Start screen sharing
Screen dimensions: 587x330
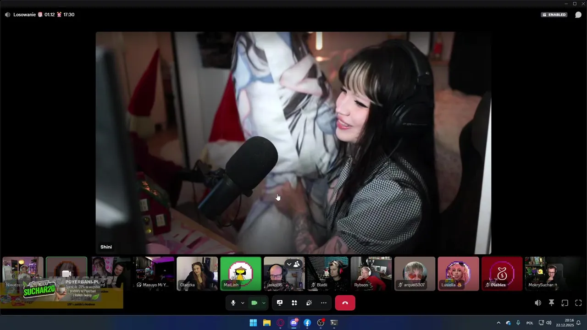click(280, 303)
